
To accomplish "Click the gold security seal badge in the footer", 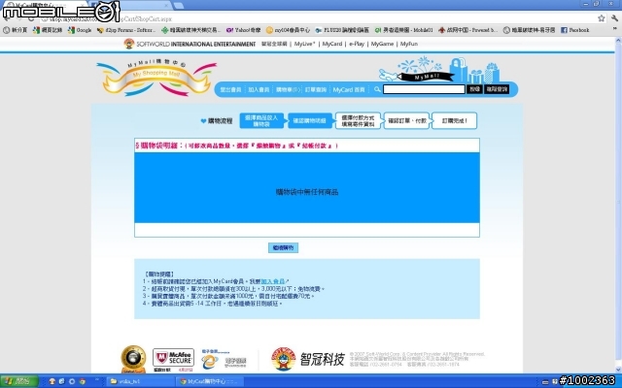I will [x=133, y=359].
